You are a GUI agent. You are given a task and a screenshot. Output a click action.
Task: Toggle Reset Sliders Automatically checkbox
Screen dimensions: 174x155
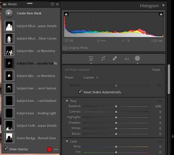80,92
